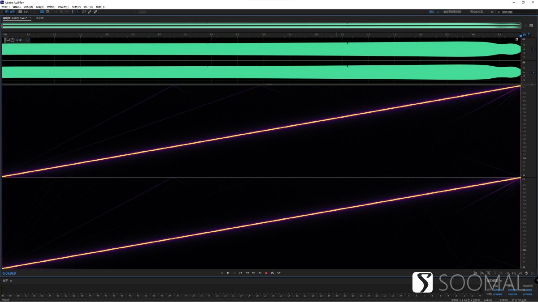Click the red Record button
Viewport: 538px width, 302px height.
pos(266,273)
